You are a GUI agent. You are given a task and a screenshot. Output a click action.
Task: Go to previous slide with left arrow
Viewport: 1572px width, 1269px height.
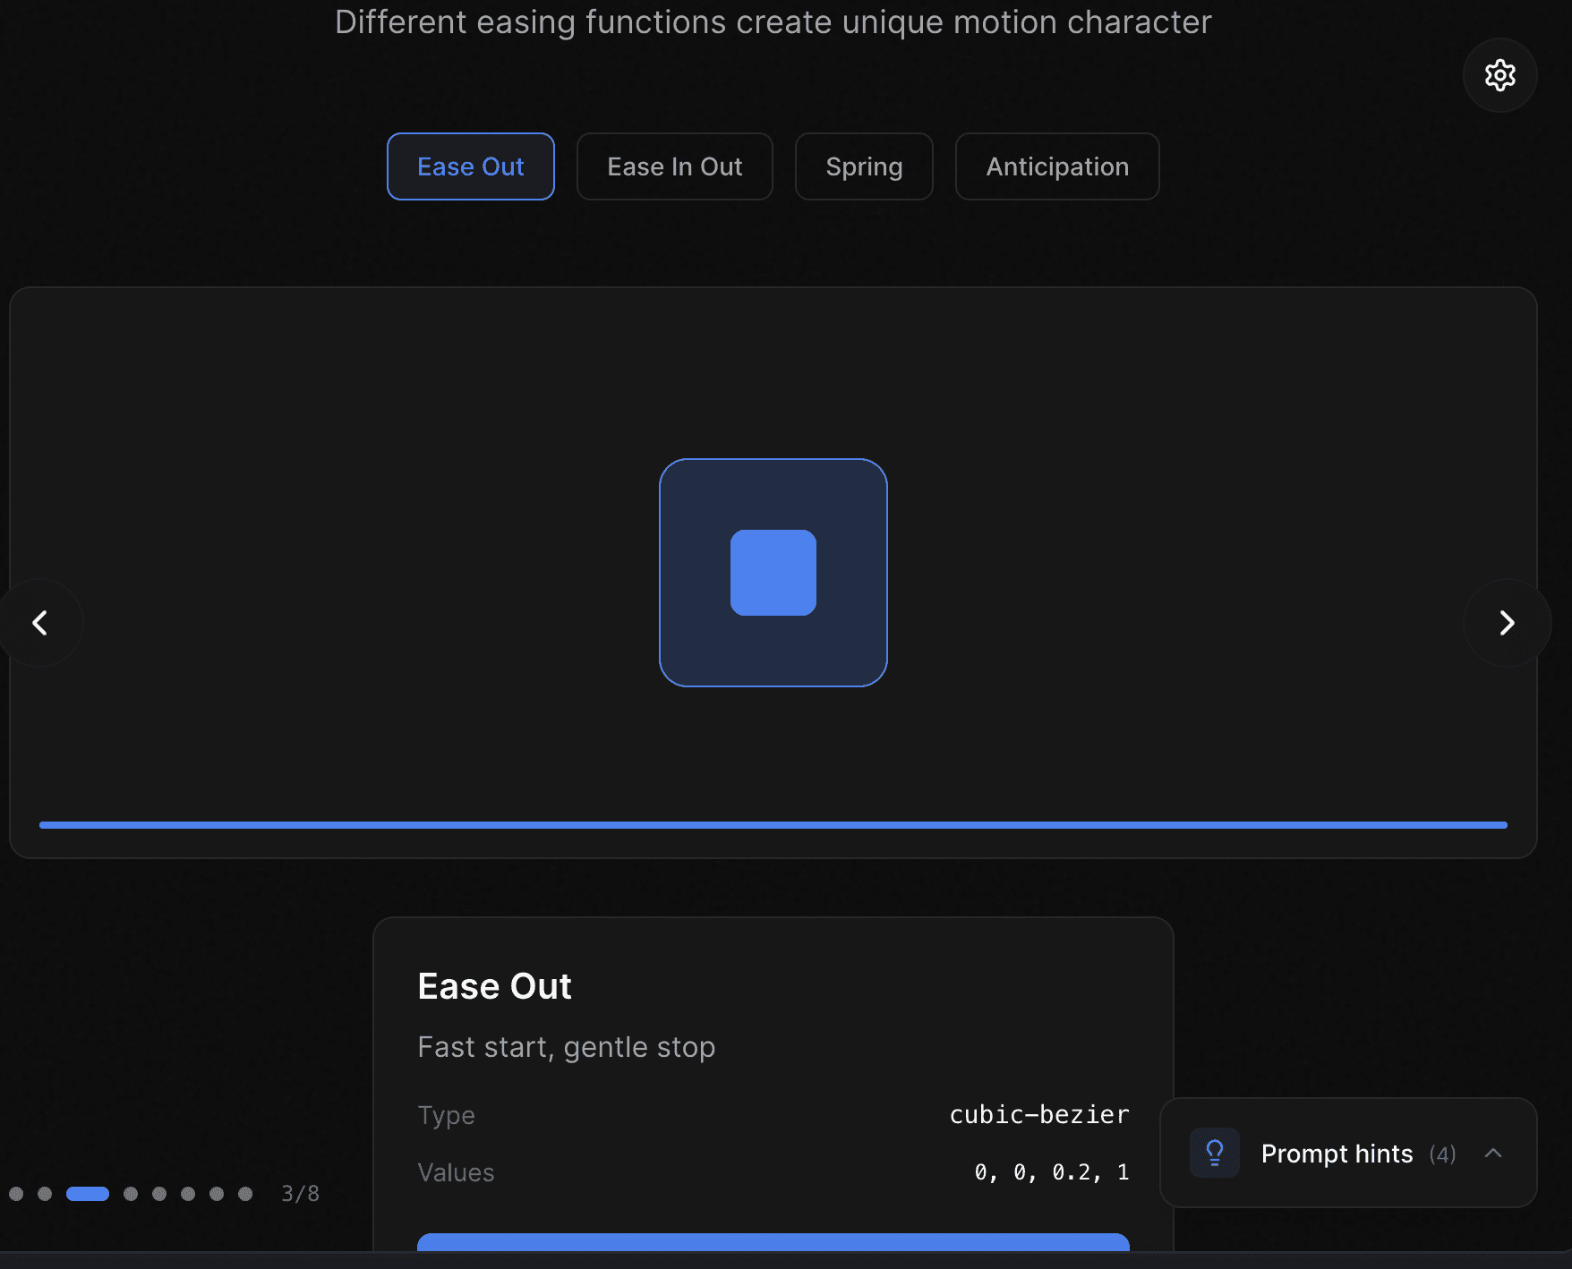coord(40,623)
